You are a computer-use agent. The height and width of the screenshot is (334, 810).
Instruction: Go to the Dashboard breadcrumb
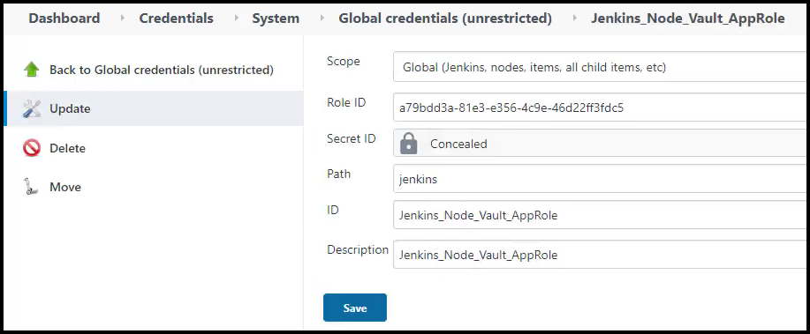tap(64, 19)
